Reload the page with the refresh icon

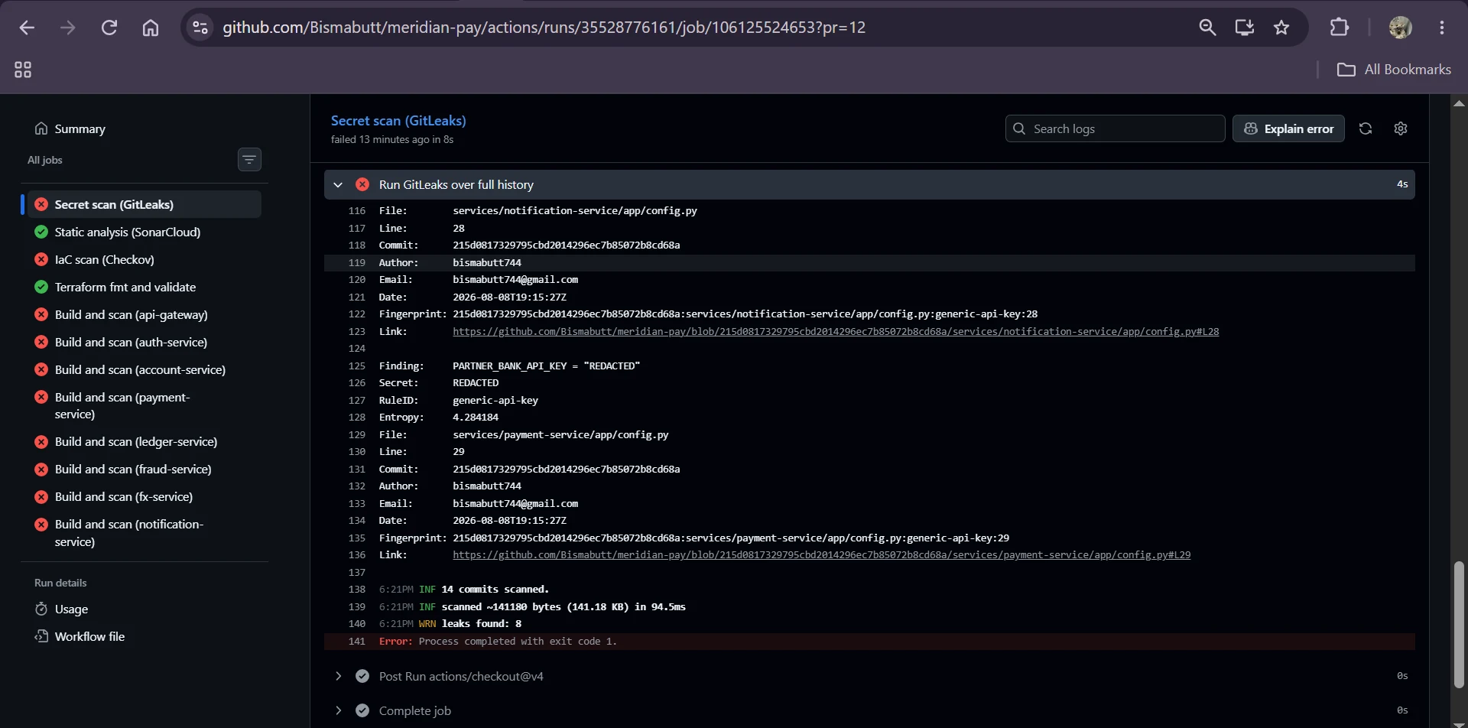[109, 28]
